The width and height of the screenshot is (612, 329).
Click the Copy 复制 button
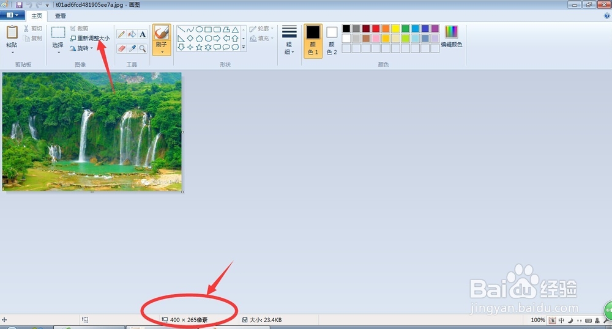33,38
